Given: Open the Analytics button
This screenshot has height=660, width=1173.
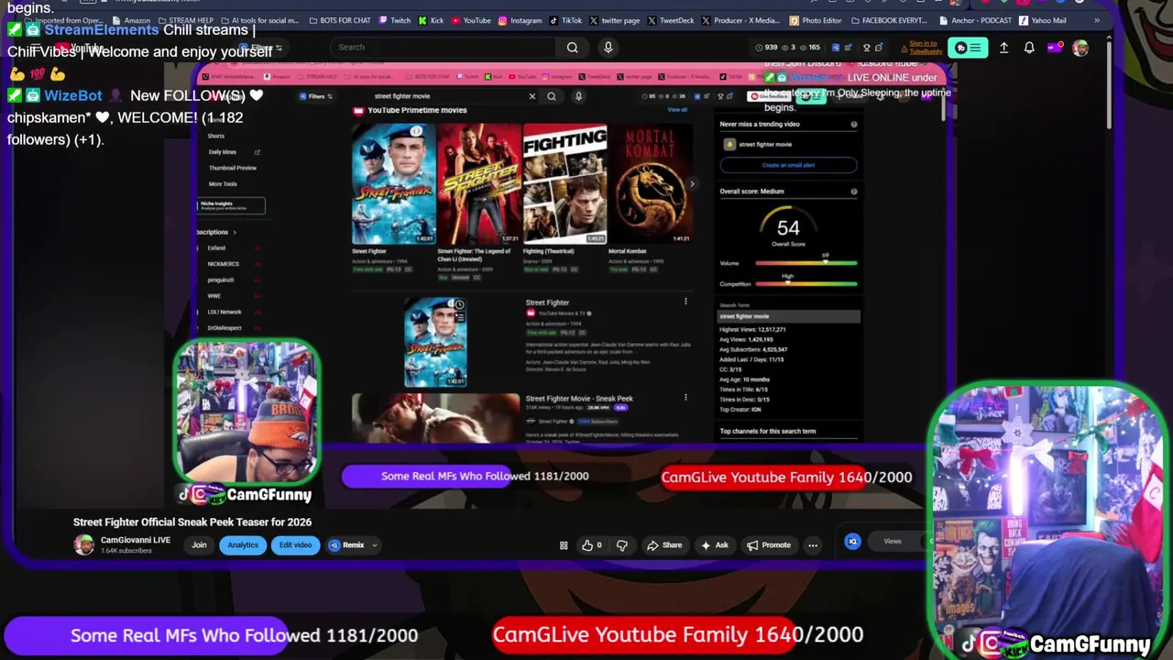Looking at the screenshot, I should click(x=243, y=545).
